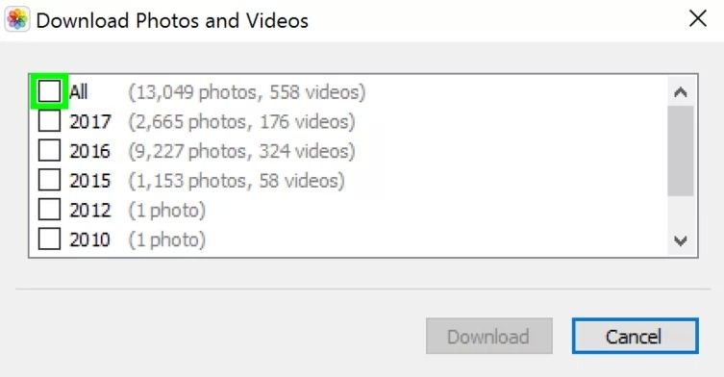Click the 2015 year label
724x377 pixels.
click(90, 181)
